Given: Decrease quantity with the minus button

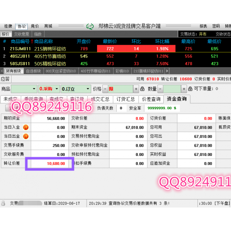Looking at the screenshot, I should pyautogui.click(x=160, y=89).
